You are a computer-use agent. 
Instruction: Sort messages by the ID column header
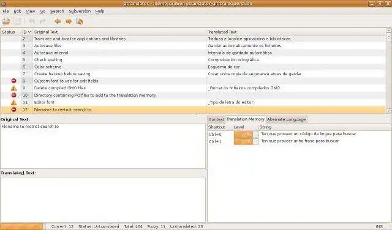tap(26, 32)
